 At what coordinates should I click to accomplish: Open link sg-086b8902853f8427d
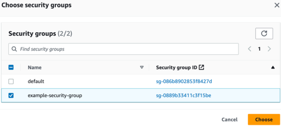184,81
